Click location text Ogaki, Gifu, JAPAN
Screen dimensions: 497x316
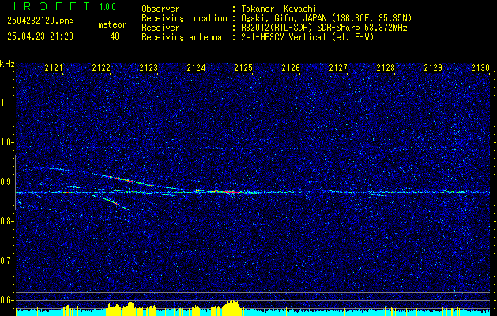click(283, 18)
